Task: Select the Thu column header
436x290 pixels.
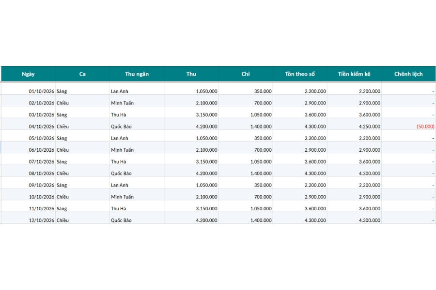Action: (x=191, y=74)
